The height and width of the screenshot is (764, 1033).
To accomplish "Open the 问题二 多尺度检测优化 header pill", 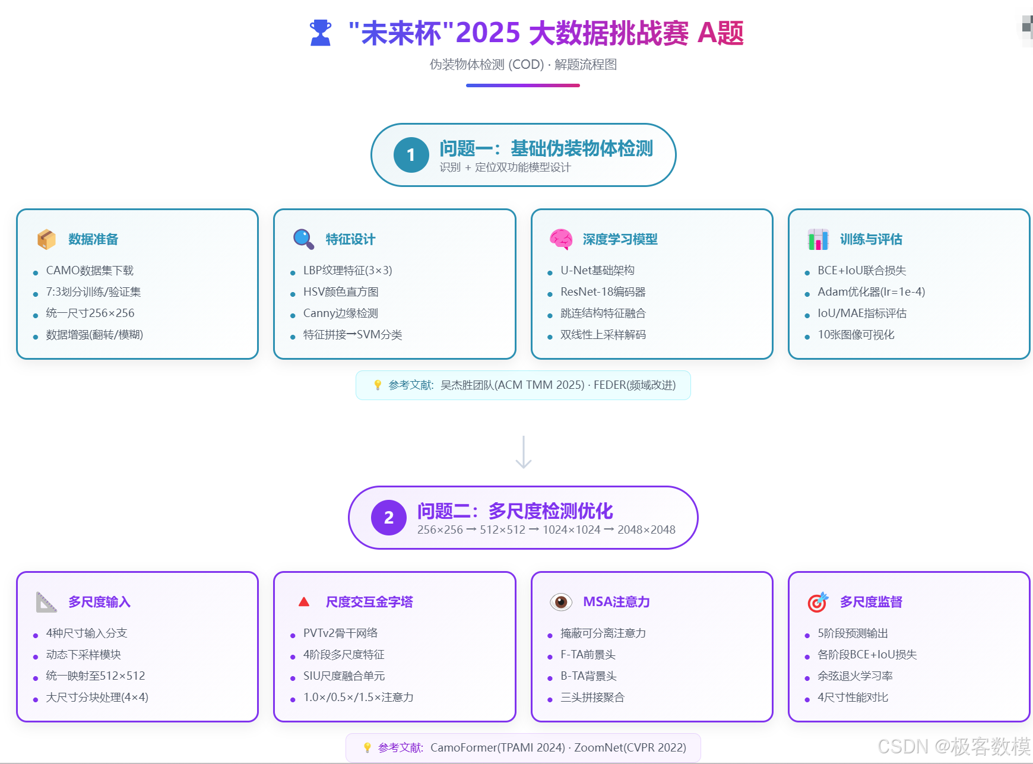I will [522, 517].
